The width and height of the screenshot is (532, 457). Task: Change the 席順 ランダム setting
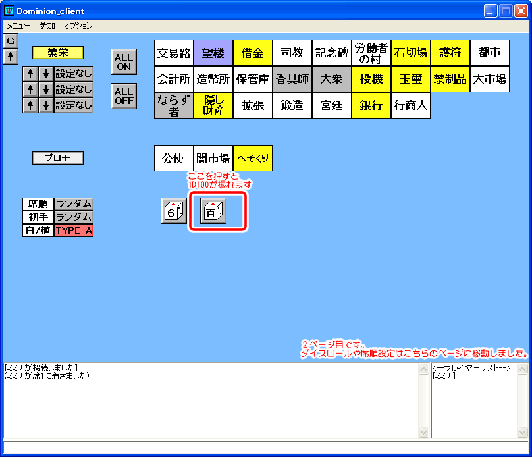click(x=74, y=204)
